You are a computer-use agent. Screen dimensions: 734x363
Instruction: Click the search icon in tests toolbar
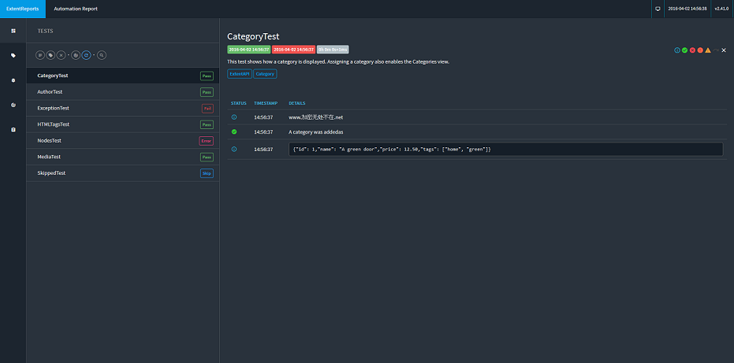(101, 55)
